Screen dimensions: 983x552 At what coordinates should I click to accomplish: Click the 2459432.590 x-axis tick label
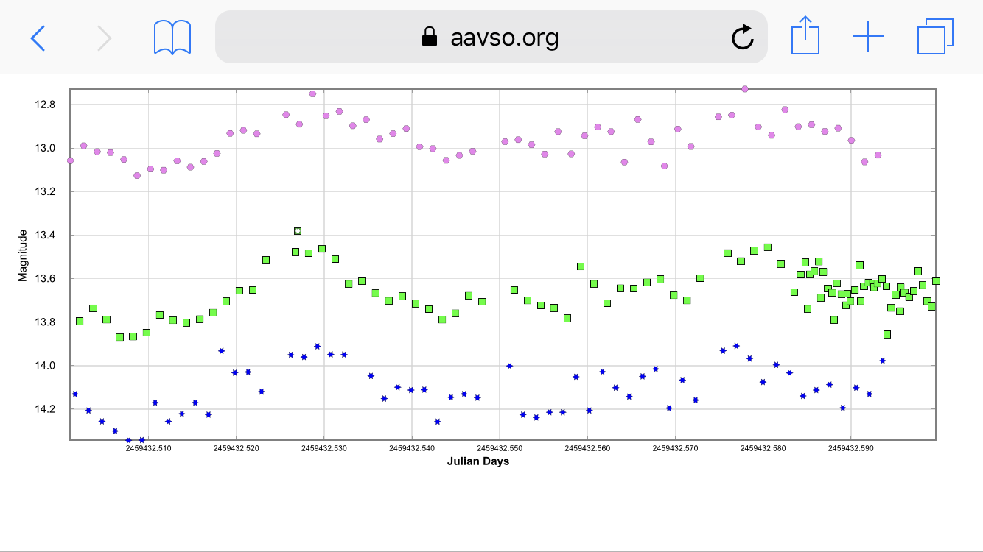tap(850, 447)
